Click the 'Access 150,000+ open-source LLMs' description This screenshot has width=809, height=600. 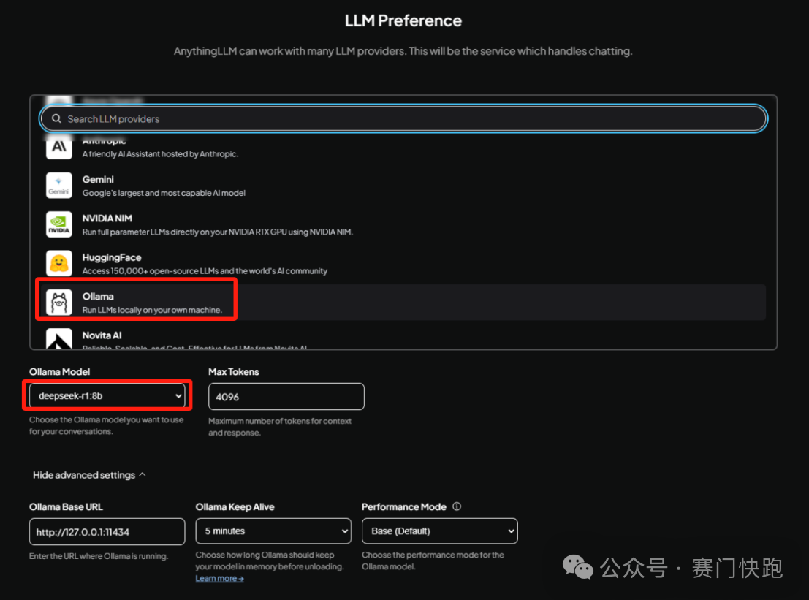tap(205, 271)
